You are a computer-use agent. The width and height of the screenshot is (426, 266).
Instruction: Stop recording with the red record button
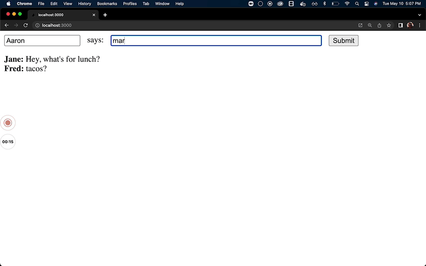8,123
